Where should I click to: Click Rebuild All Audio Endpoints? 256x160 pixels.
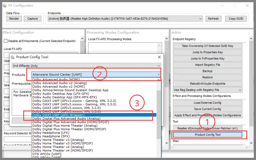pyautogui.click(x=208, y=84)
